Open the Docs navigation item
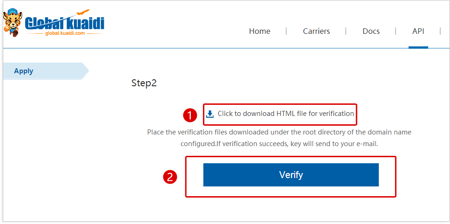This screenshot has width=450, height=224. click(371, 31)
